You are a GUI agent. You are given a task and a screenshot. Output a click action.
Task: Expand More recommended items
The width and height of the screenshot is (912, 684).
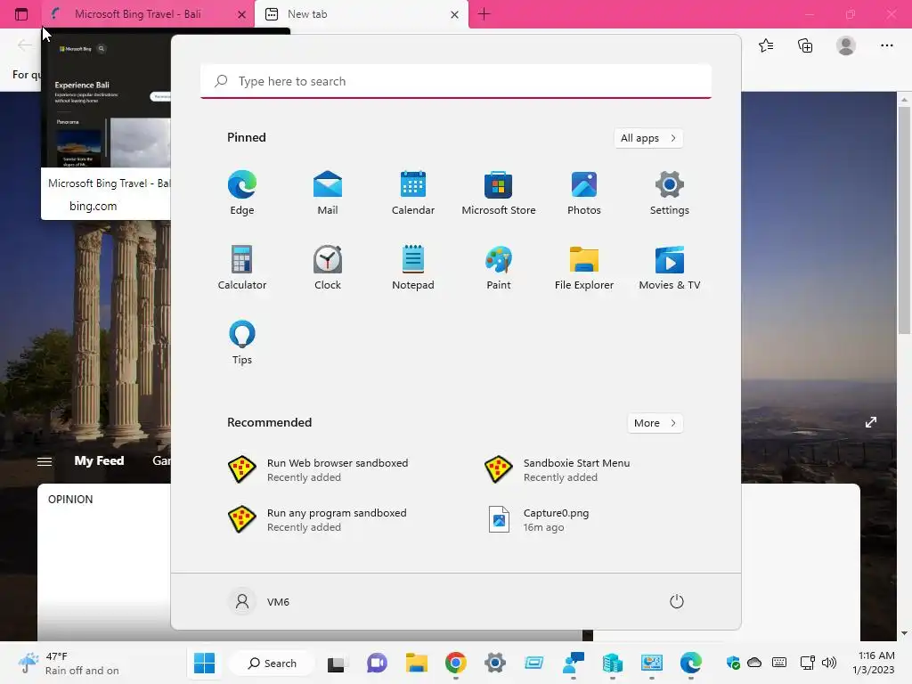point(655,423)
